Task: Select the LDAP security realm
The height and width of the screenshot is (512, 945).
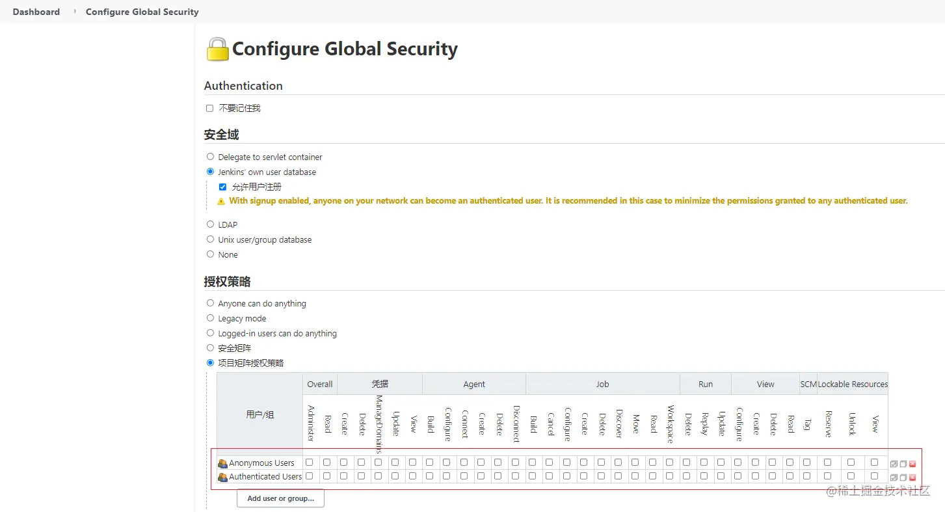Action: pos(210,224)
